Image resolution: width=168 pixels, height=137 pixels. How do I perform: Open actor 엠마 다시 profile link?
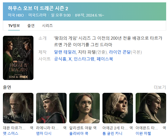[x=44, y=133]
